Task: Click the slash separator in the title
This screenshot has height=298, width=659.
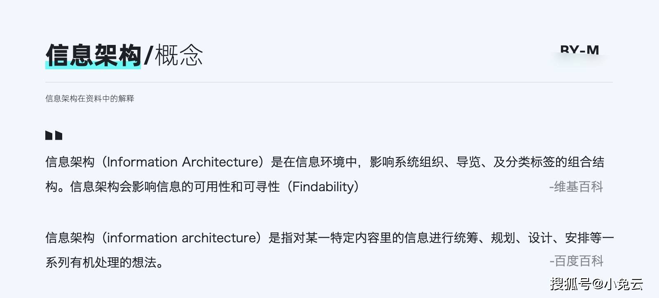Action: pyautogui.click(x=149, y=55)
